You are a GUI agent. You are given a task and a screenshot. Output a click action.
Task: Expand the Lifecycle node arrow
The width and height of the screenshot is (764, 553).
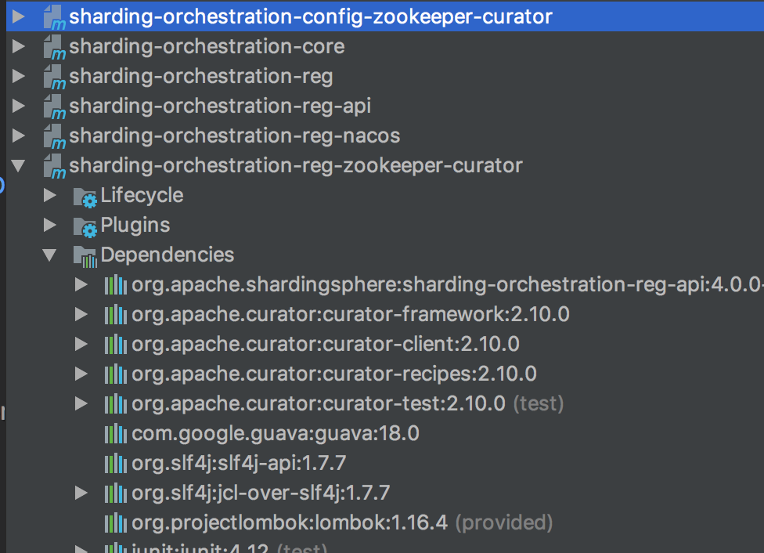[49, 196]
